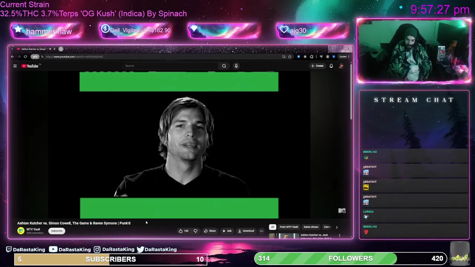Viewport: 475px width, 267px height.
Task: Click the webcam feed overlay
Action: coord(414,51)
